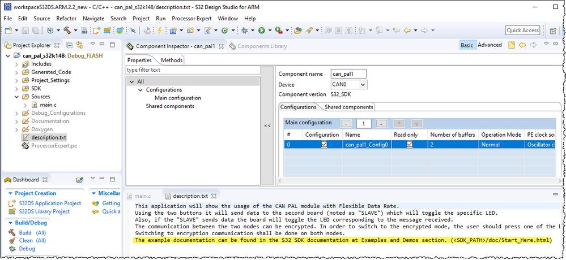Viewport: 566px width, 260px height.
Task: Click the minus button for Main configuration
Action: pyautogui.click(x=346, y=124)
